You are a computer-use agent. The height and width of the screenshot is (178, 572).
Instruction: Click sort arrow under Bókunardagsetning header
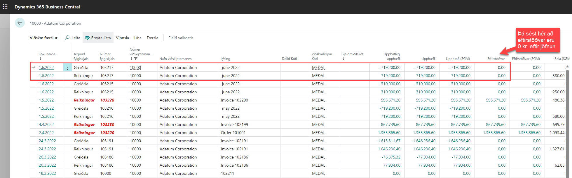click(x=40, y=58)
